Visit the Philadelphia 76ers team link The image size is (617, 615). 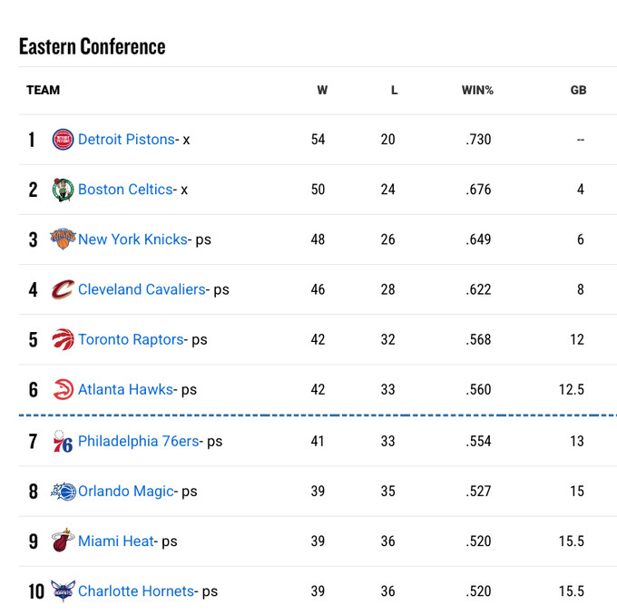point(138,442)
